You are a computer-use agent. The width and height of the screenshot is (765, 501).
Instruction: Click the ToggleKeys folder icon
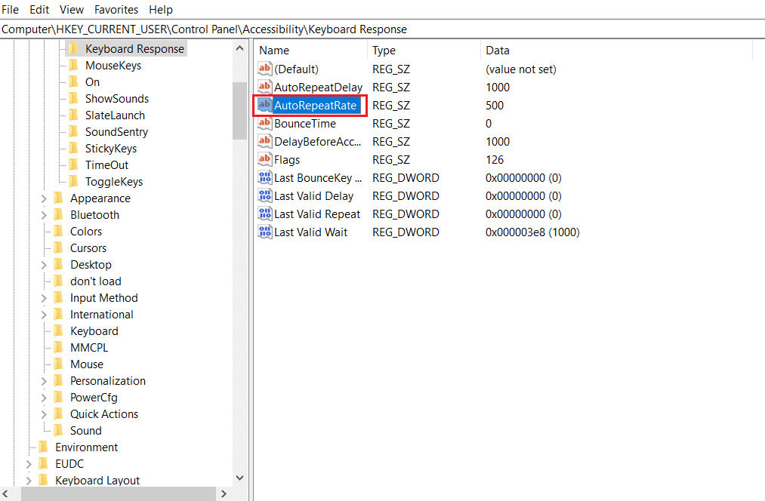click(x=73, y=181)
